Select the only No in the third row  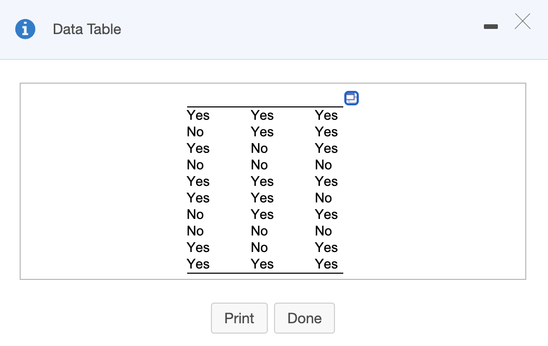click(x=260, y=148)
